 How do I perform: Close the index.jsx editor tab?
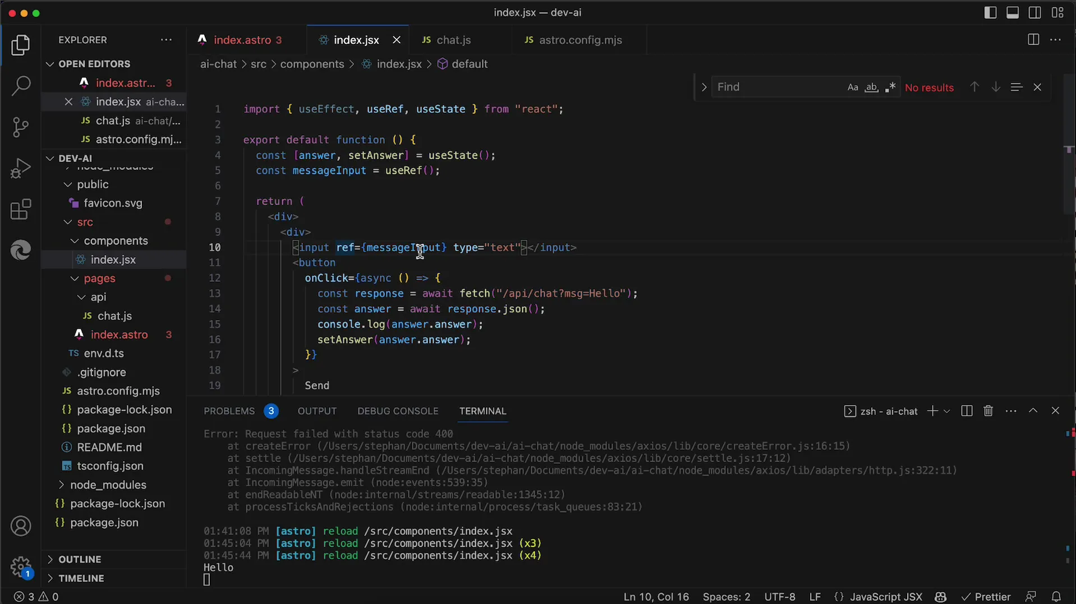point(397,40)
